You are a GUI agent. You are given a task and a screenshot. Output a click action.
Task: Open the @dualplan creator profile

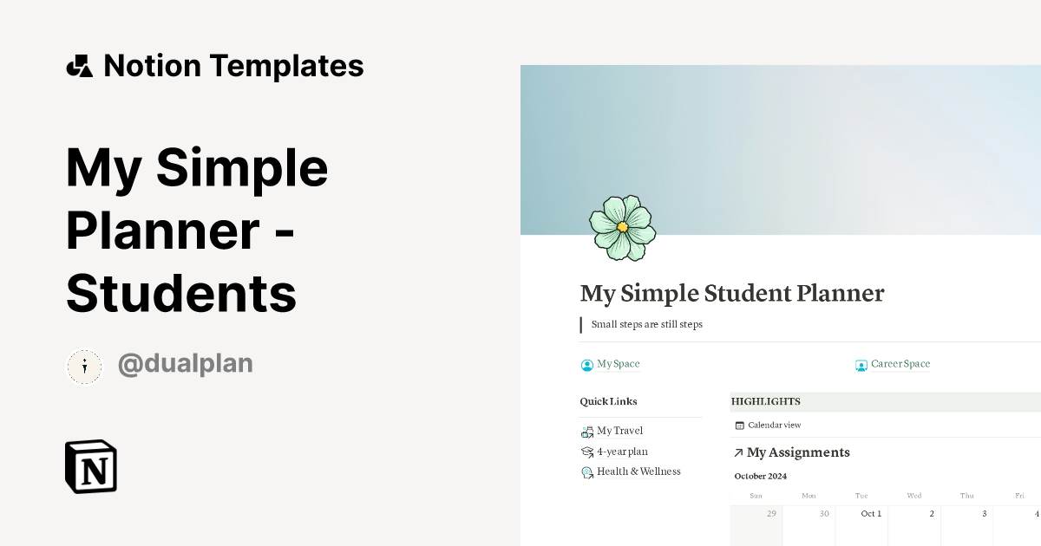(185, 365)
